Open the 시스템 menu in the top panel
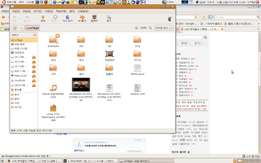This screenshot has height=163, width=261. [x=30, y=2]
